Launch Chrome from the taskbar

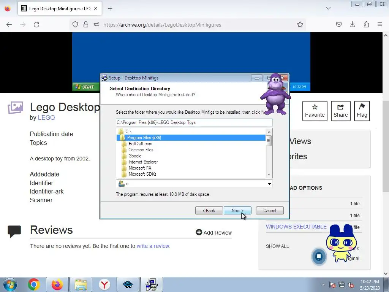point(34,284)
